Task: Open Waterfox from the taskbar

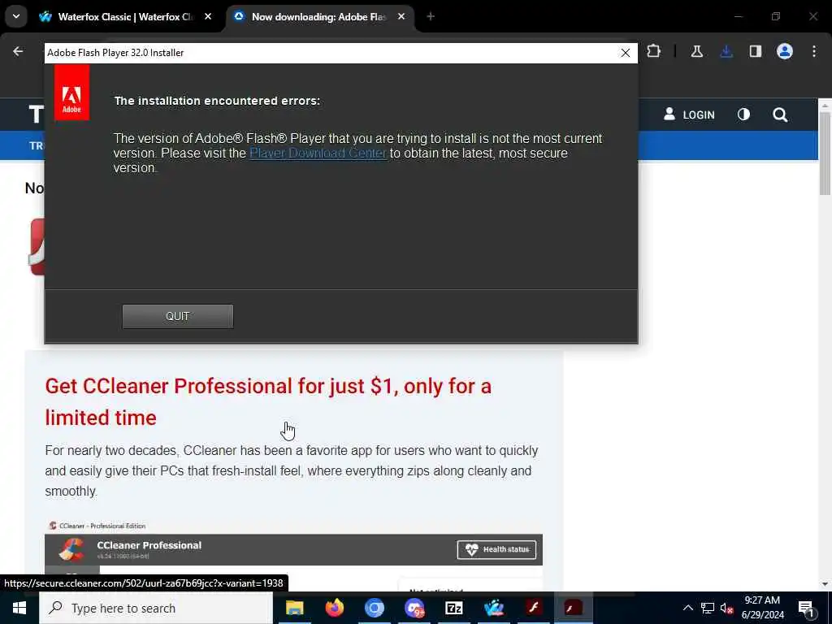Action: (493, 608)
